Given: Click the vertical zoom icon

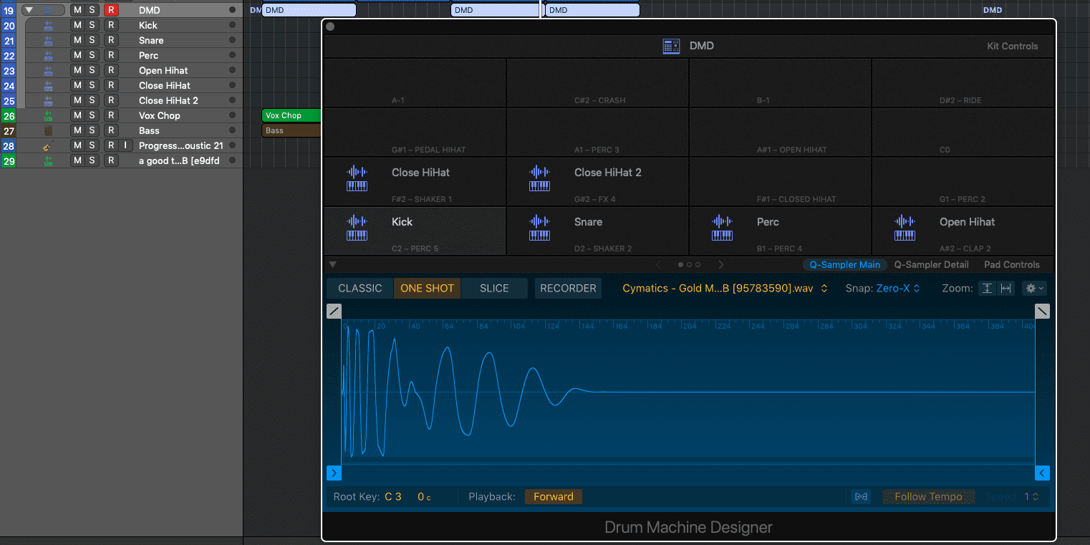Looking at the screenshot, I should [x=988, y=289].
